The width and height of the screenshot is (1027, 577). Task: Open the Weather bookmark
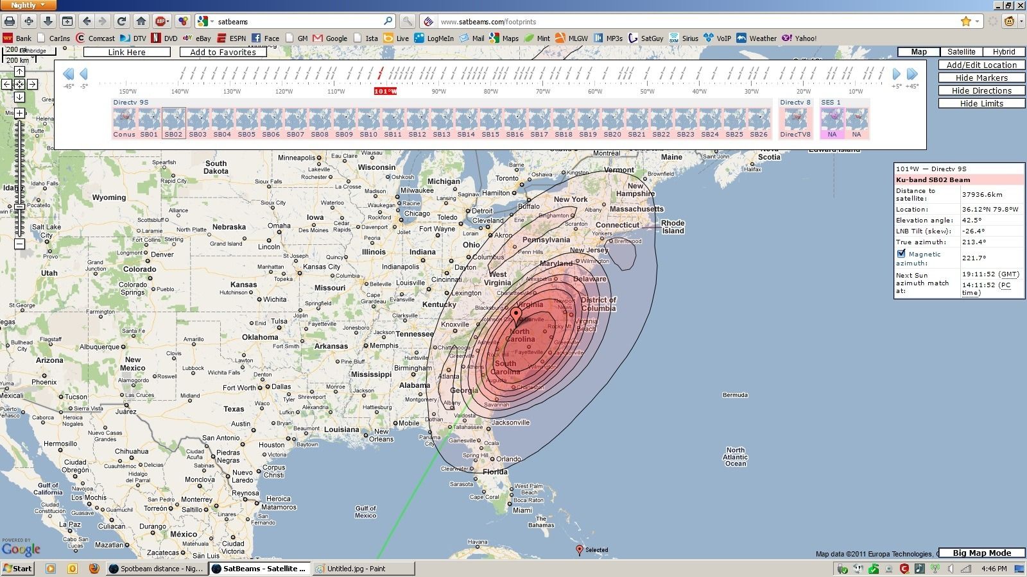coord(756,38)
